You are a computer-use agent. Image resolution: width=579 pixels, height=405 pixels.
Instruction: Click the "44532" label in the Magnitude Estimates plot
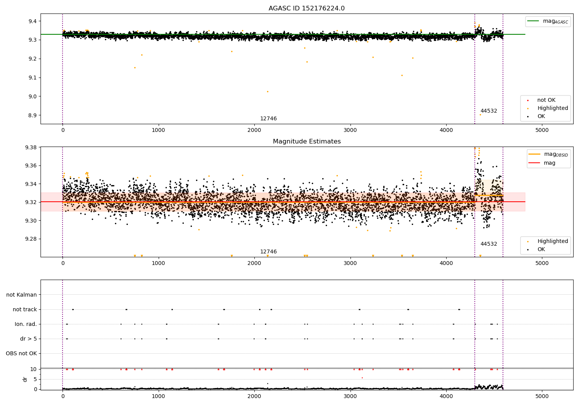(x=489, y=244)
